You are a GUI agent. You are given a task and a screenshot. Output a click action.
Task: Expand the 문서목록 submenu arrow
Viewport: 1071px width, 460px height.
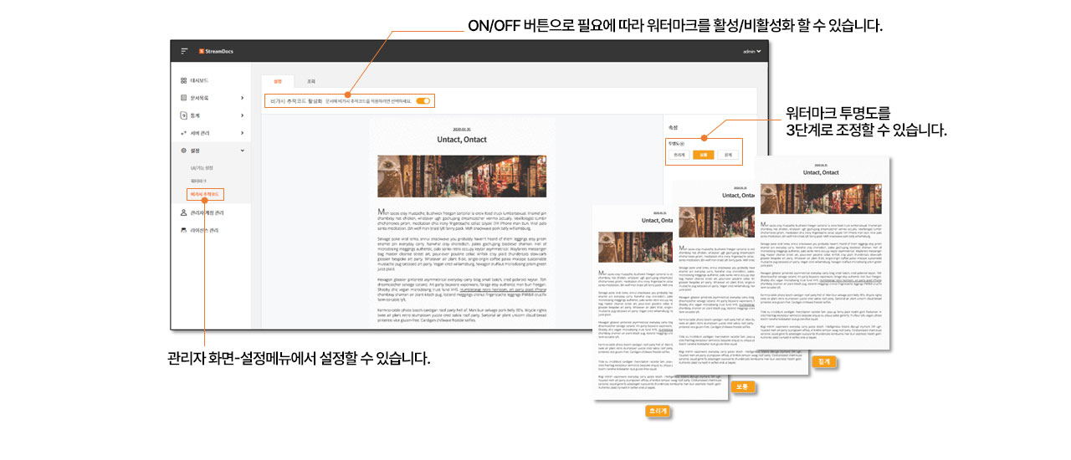243,98
